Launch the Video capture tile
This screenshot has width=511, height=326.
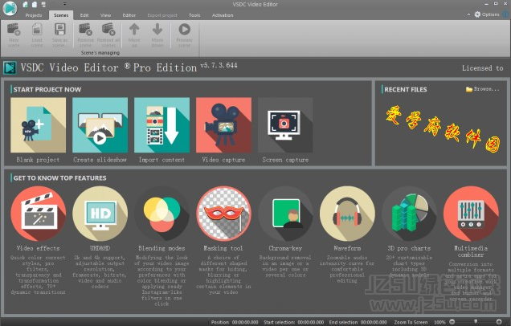click(223, 125)
